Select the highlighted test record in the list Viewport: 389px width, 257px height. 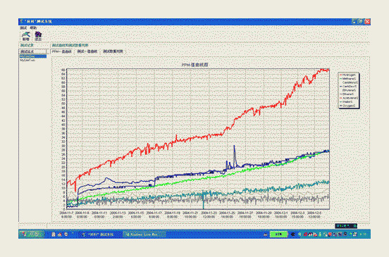pyautogui.click(x=33, y=56)
